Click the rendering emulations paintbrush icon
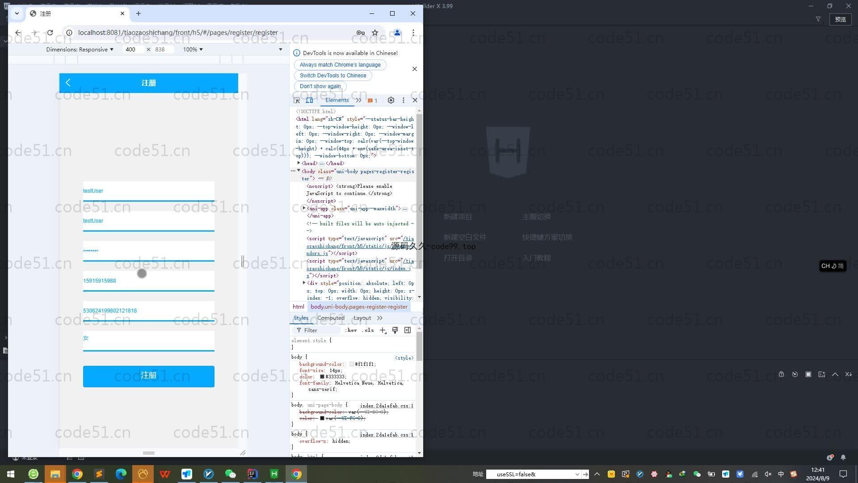 click(395, 330)
